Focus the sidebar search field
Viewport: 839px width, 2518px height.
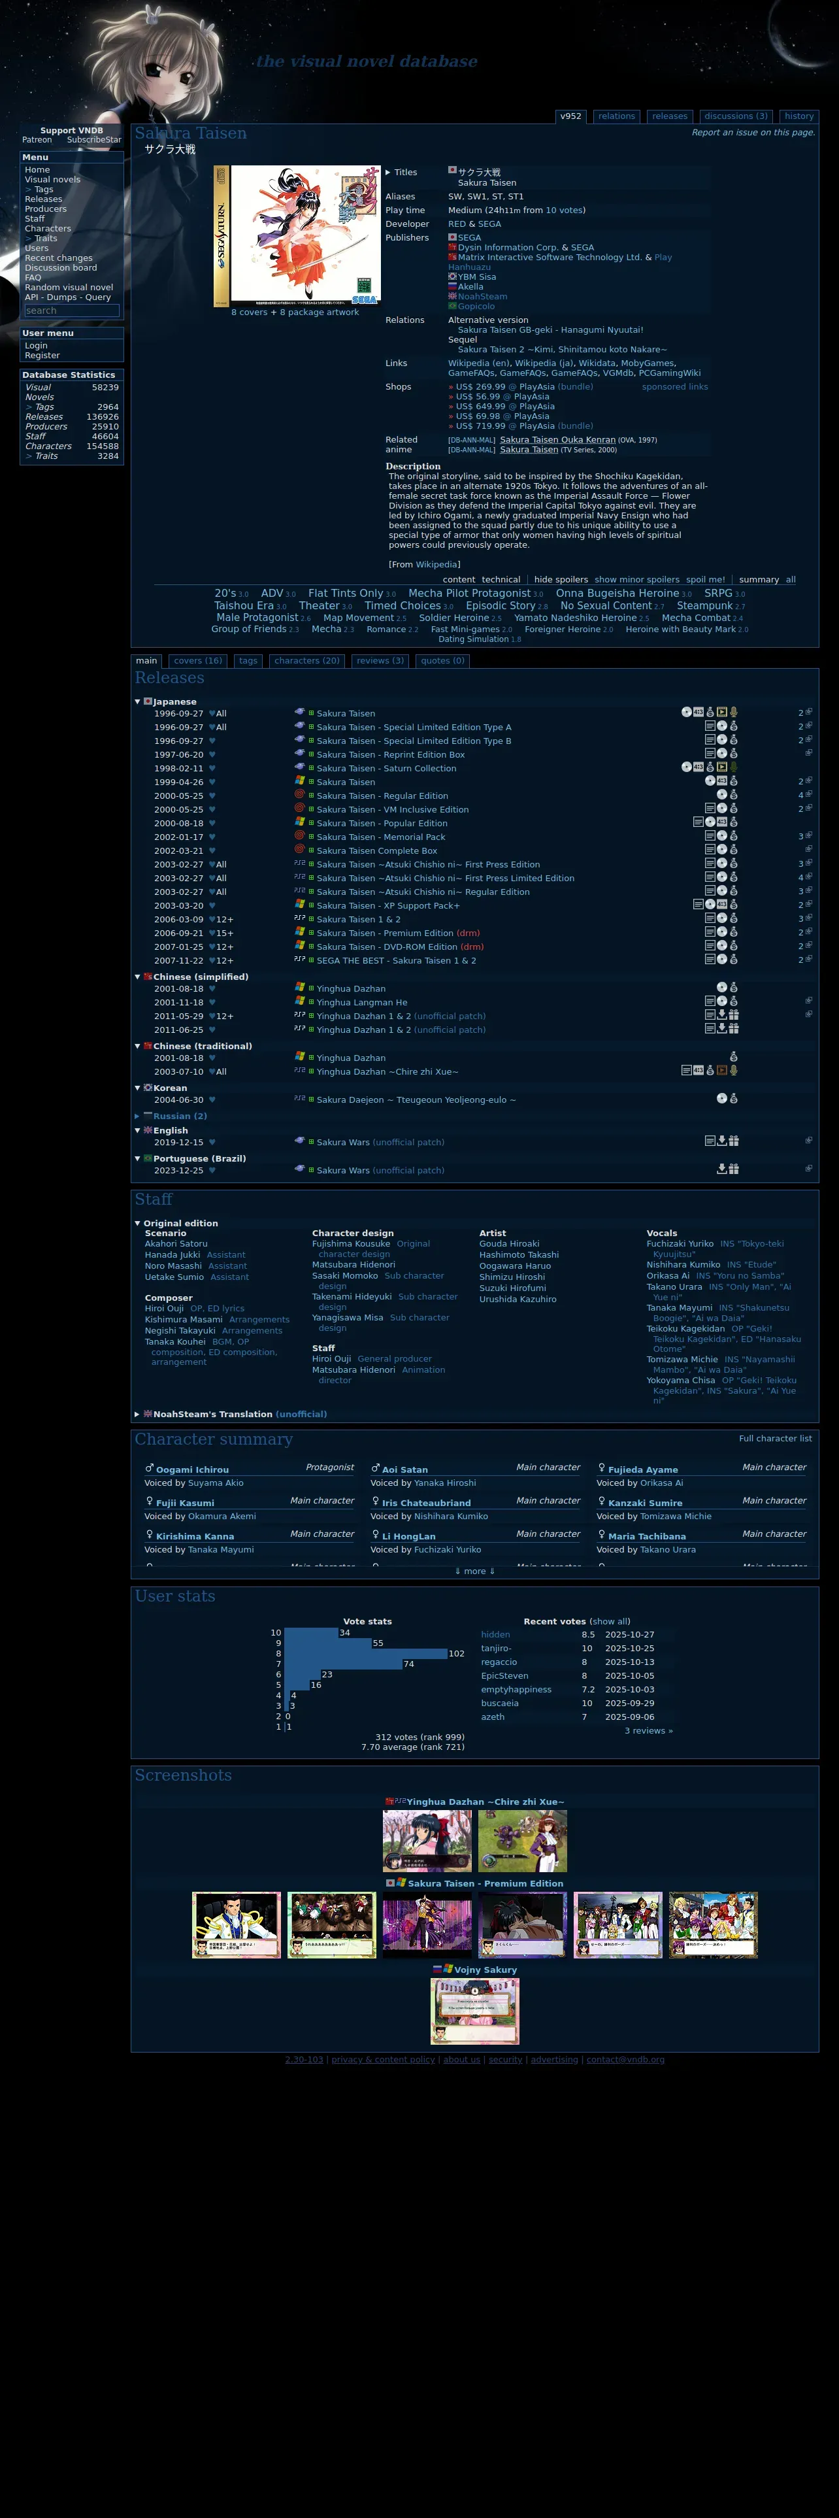[x=71, y=311]
